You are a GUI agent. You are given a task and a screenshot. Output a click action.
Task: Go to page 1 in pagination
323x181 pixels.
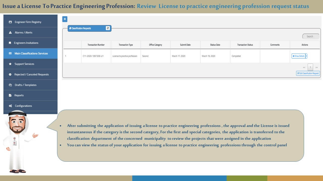pyautogui.click(x=310, y=67)
